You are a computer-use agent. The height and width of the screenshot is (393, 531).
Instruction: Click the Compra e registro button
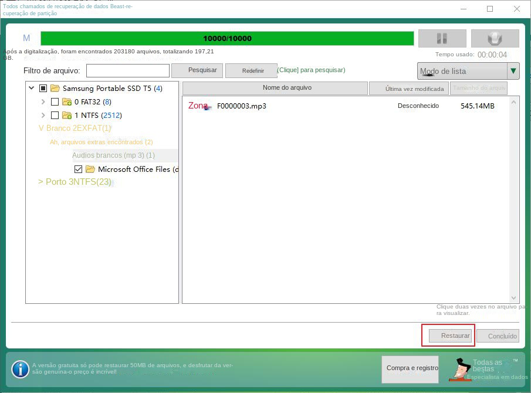[410, 370]
